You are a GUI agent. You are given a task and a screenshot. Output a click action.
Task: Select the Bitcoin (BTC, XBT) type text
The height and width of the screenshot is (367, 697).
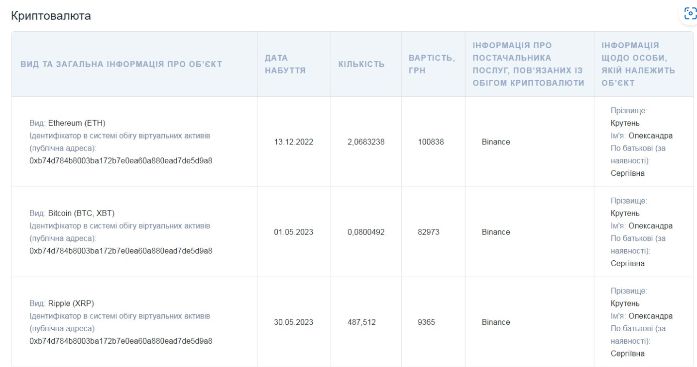click(x=81, y=213)
